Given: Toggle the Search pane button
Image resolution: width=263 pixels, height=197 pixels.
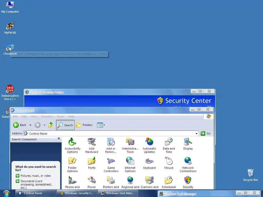Looking at the screenshot, I should click(x=65, y=125).
